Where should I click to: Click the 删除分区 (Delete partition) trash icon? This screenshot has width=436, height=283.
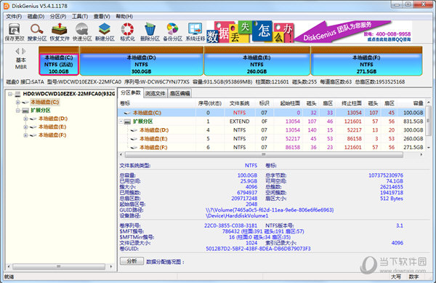click(x=150, y=32)
